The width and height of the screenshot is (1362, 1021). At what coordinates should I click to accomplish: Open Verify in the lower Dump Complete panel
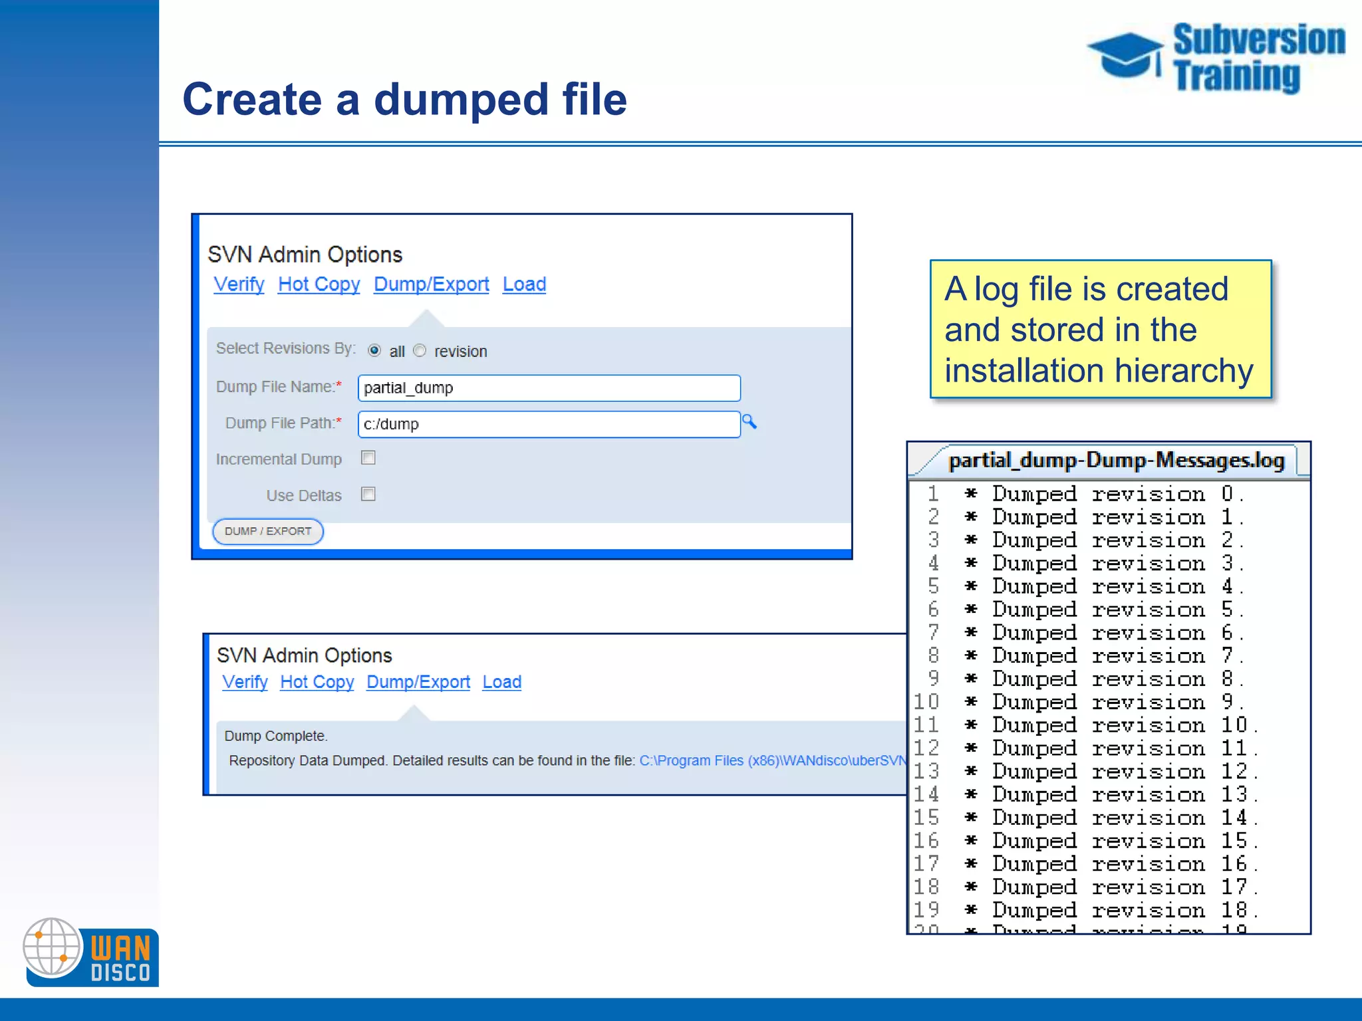click(x=245, y=682)
